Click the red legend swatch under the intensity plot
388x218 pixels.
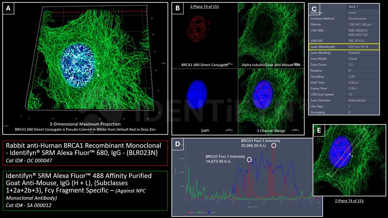188,213
